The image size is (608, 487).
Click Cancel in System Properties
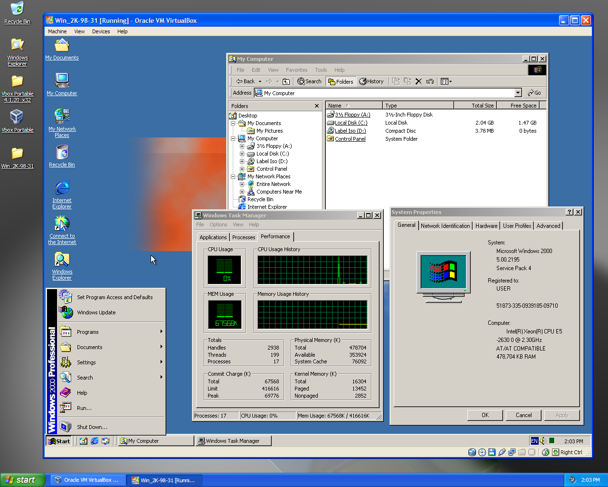coord(524,415)
